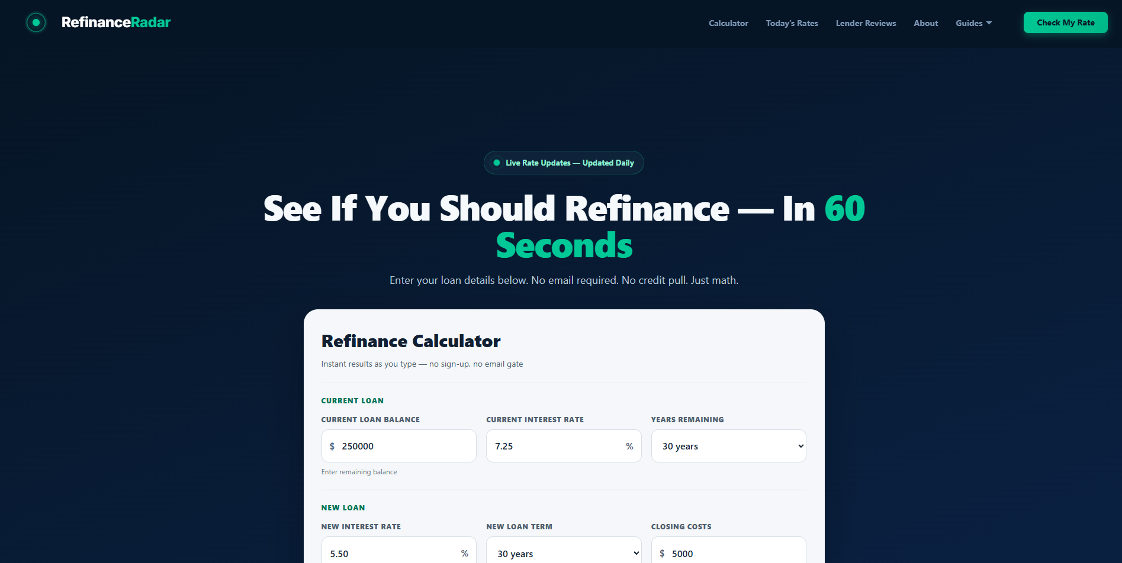Screen dimensions: 1122x563
Task: Open the Years Remaining dropdown
Action: coord(728,446)
